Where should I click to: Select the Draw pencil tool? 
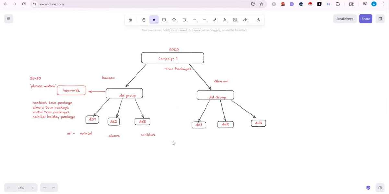[x=215, y=20]
